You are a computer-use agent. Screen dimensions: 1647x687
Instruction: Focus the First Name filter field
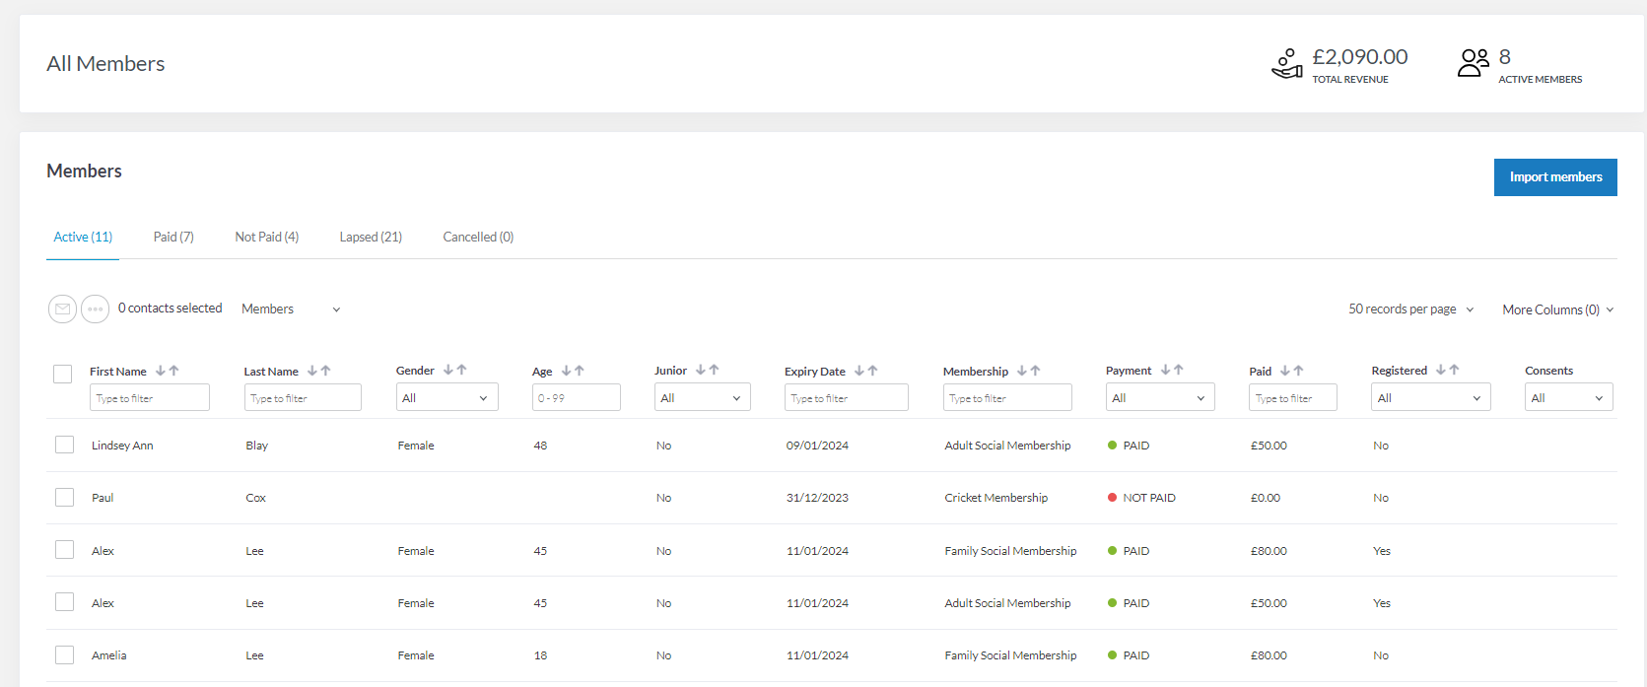(150, 397)
